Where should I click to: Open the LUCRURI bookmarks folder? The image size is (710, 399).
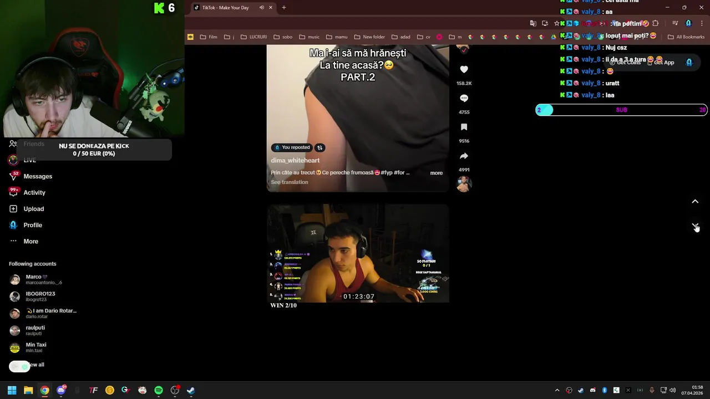coord(253,37)
